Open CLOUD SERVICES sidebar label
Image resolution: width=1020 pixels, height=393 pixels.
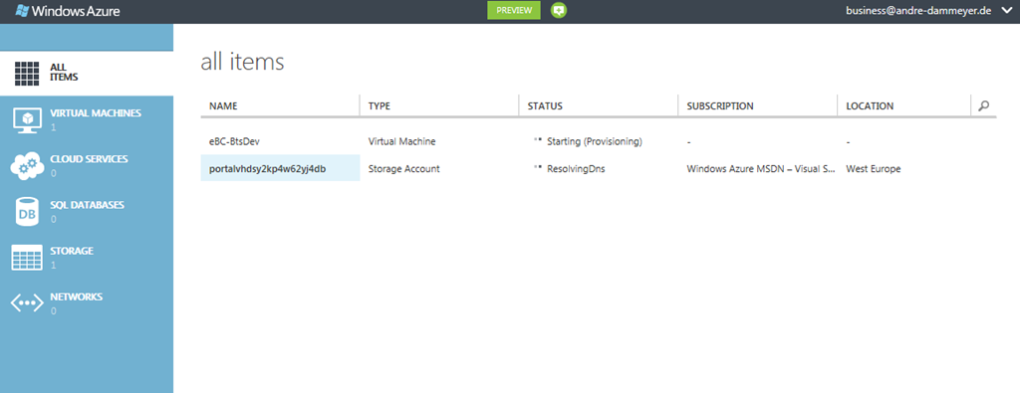[x=89, y=159]
